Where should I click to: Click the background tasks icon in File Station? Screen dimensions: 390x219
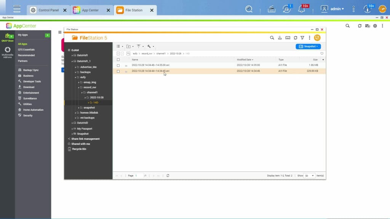[280, 38]
